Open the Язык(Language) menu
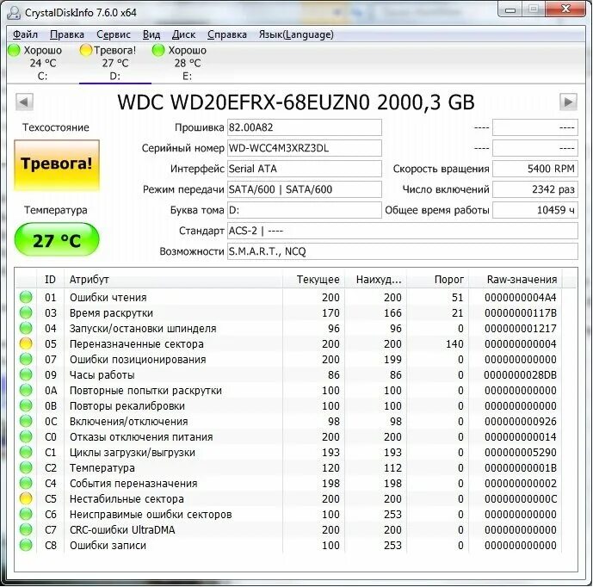The width and height of the screenshot is (593, 587). click(296, 34)
